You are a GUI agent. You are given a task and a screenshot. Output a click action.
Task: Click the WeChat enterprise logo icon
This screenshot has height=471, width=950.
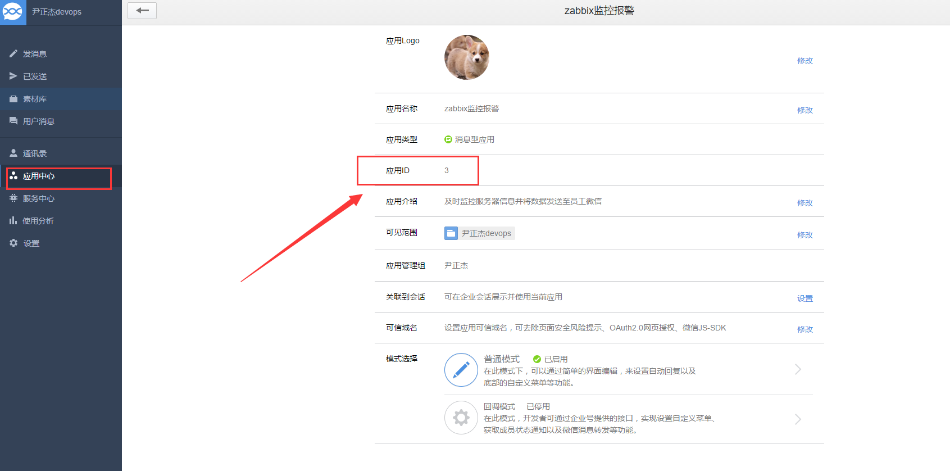[12, 11]
